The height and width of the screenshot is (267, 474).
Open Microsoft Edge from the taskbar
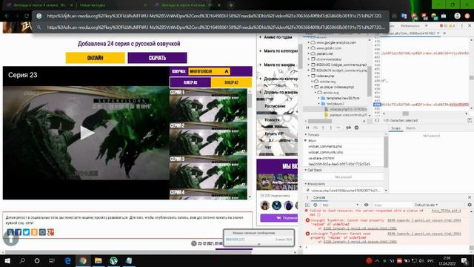[67, 260]
